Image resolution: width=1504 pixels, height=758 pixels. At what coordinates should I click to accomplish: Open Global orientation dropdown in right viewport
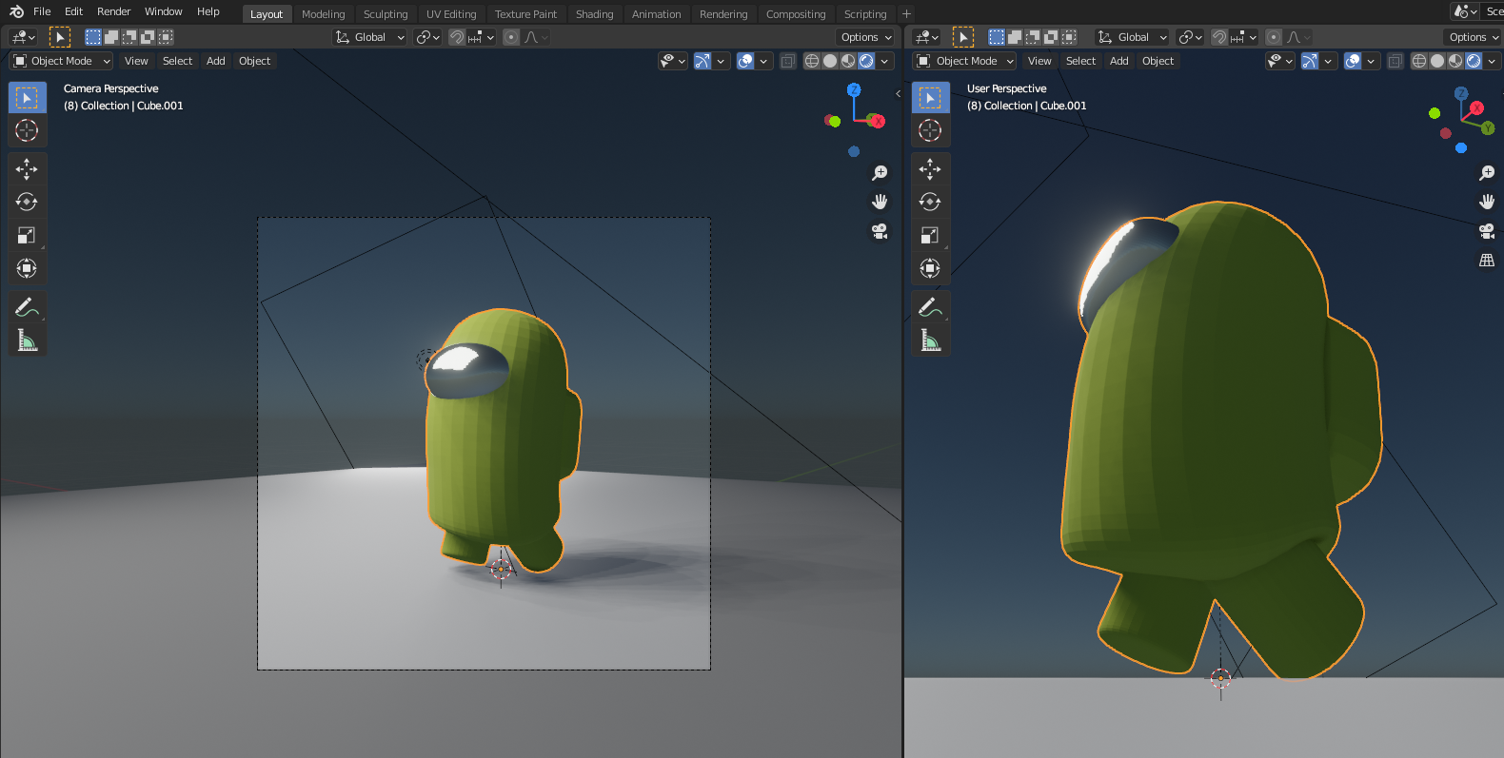[1132, 37]
